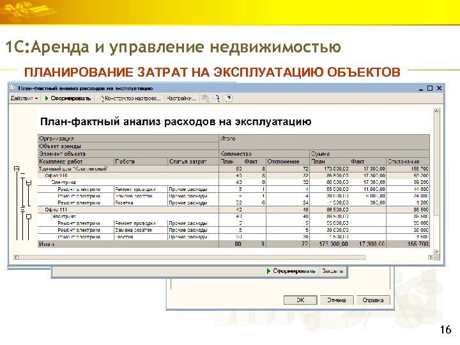Click the restore settings icon in toolbar
Viewport: 460px width, 345px height.
205,98
